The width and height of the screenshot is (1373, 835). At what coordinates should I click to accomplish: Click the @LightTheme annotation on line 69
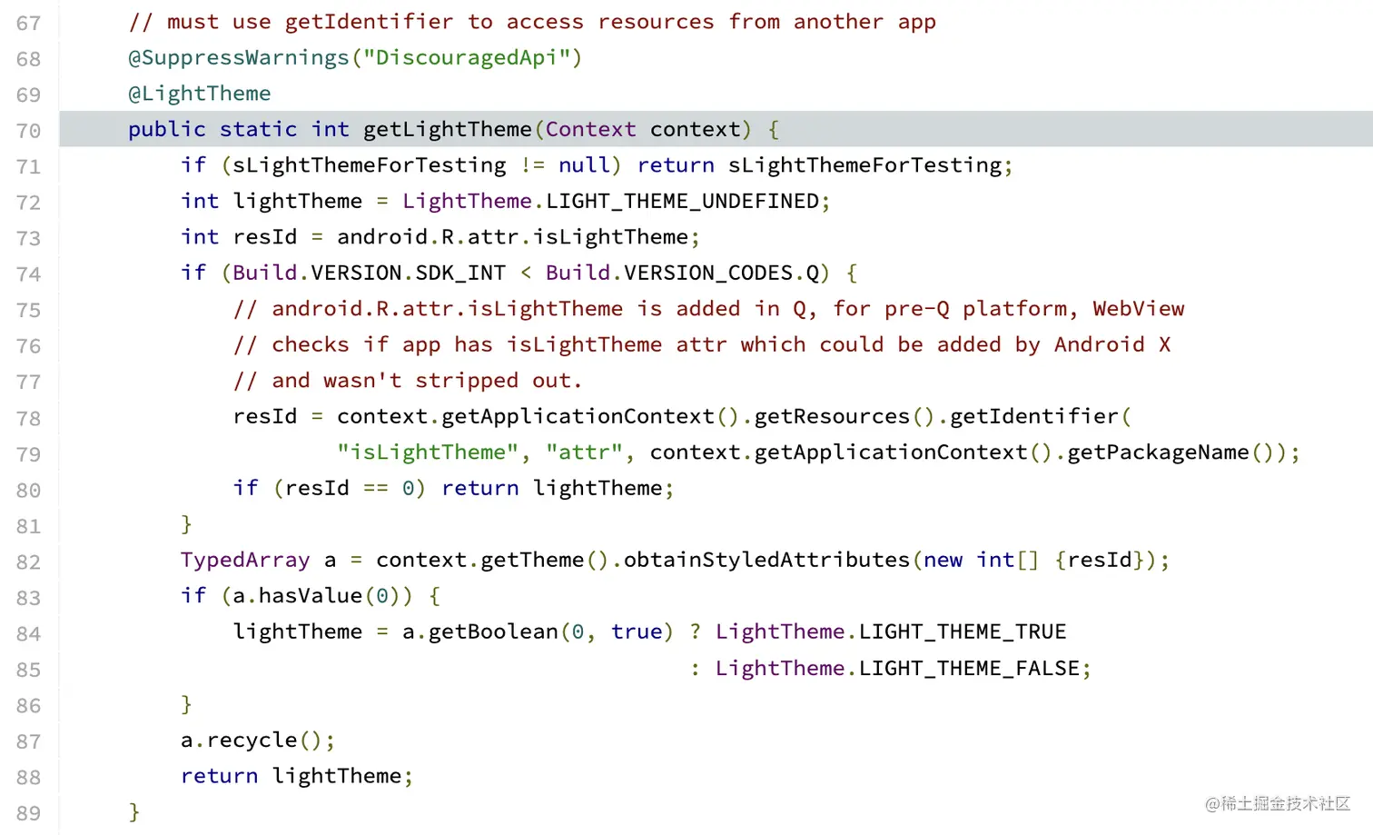pyautogui.click(x=200, y=94)
